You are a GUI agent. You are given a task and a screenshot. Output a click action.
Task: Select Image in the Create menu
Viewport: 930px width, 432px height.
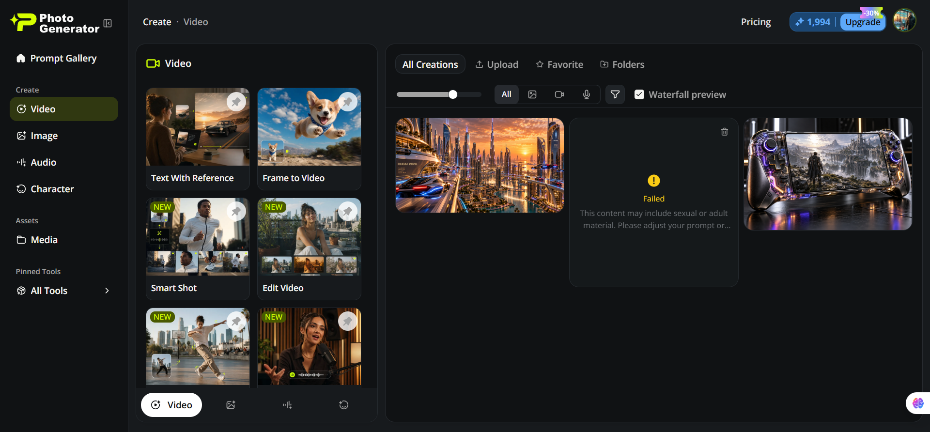click(x=64, y=136)
